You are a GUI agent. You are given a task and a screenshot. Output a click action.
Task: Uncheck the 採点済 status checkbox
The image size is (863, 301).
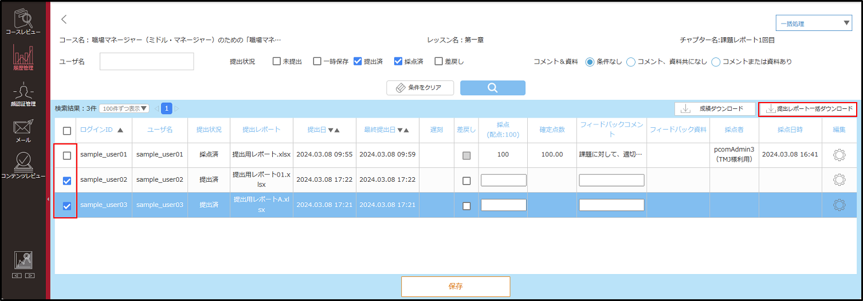pos(398,61)
